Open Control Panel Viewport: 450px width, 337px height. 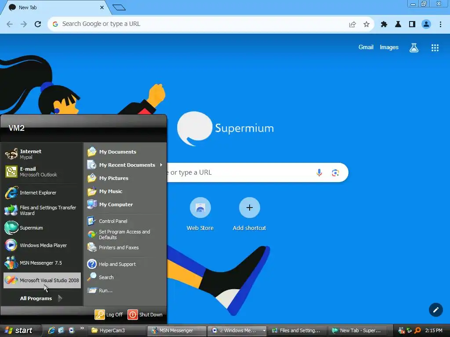click(125, 221)
